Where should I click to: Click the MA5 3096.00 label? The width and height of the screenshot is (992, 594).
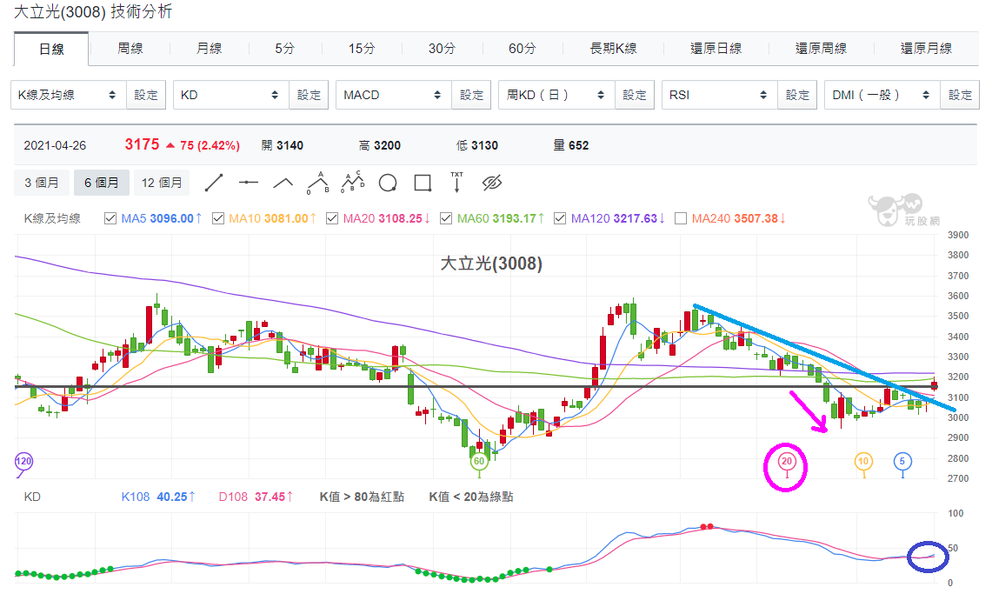(x=162, y=218)
